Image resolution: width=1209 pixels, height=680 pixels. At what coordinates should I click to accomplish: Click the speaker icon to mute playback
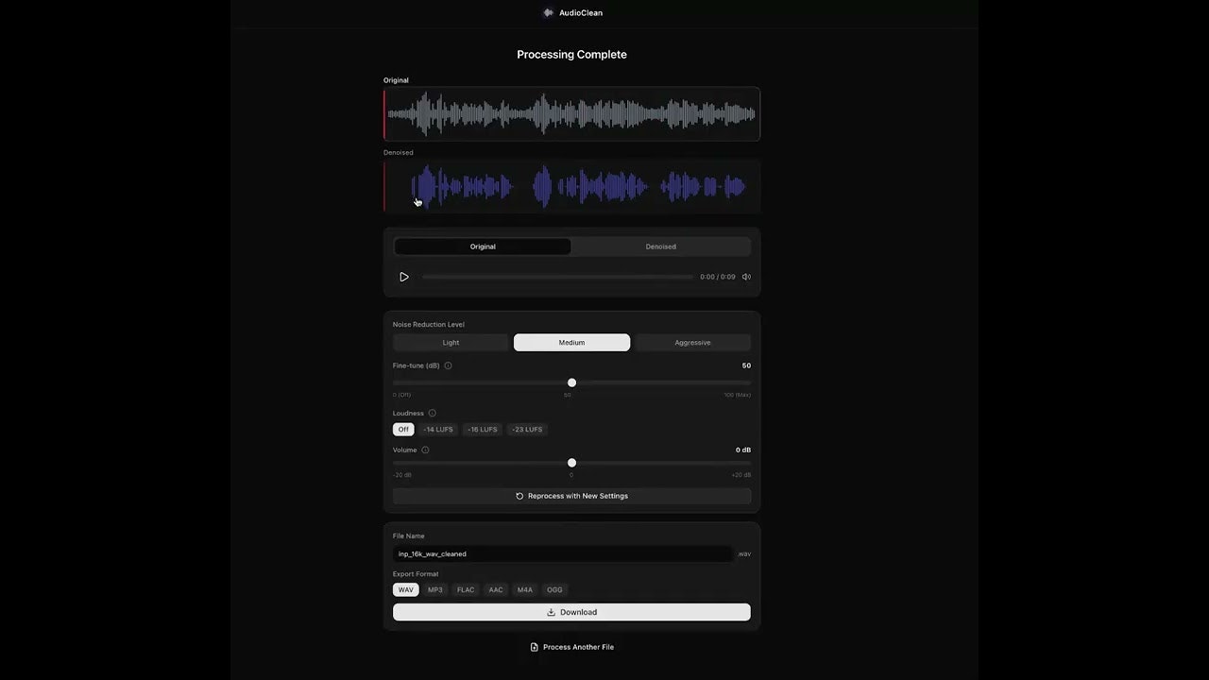pyautogui.click(x=745, y=277)
